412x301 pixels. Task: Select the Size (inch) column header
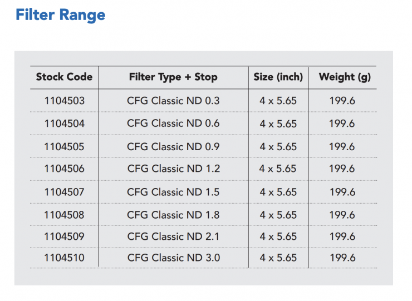point(278,77)
